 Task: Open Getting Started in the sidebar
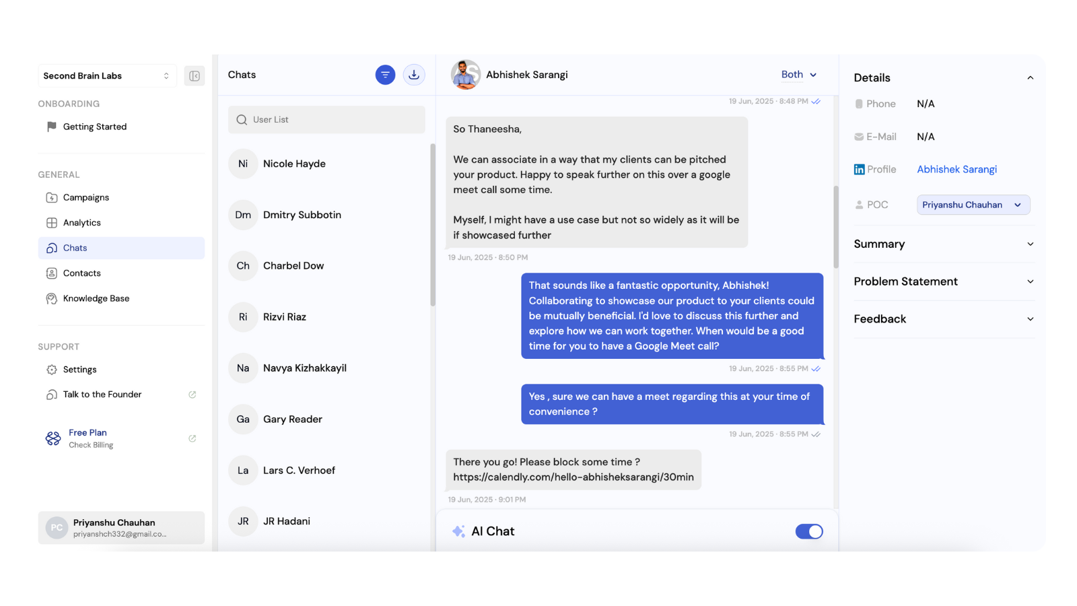[121, 127]
